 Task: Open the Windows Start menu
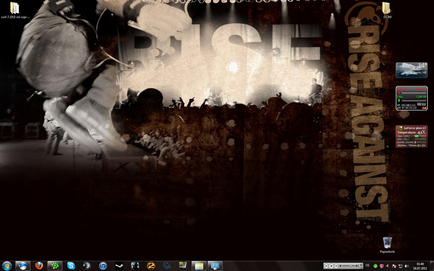pyautogui.click(x=7, y=266)
